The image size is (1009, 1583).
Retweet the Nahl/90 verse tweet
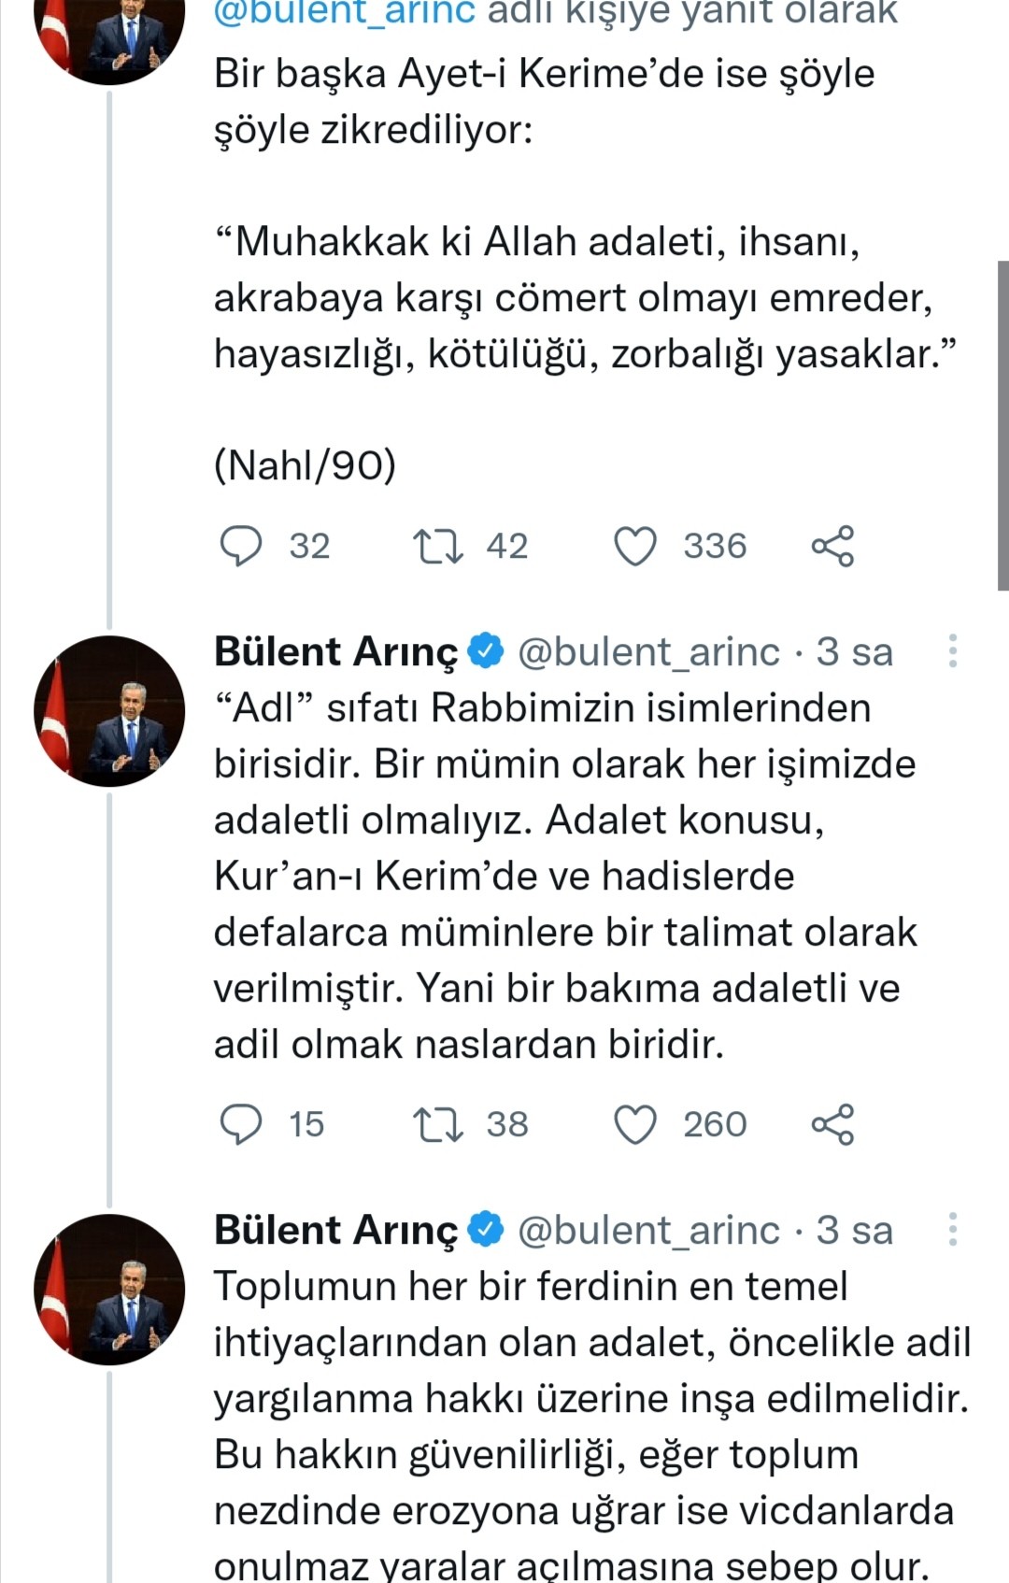click(438, 547)
